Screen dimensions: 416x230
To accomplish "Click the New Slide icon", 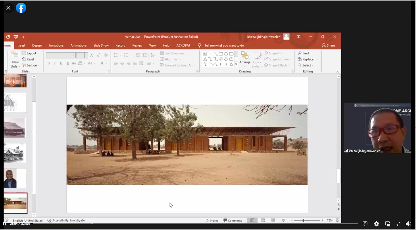I will tap(15, 55).
